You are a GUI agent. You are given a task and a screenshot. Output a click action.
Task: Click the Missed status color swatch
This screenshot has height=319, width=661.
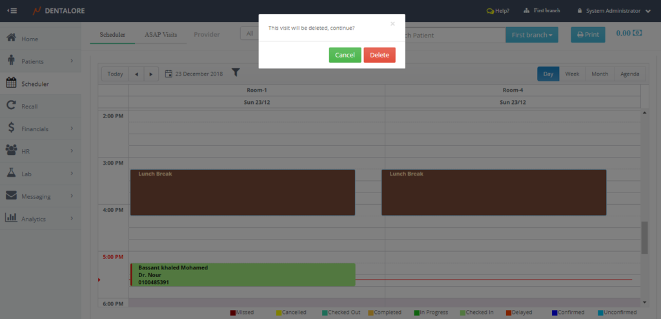pyautogui.click(x=233, y=313)
